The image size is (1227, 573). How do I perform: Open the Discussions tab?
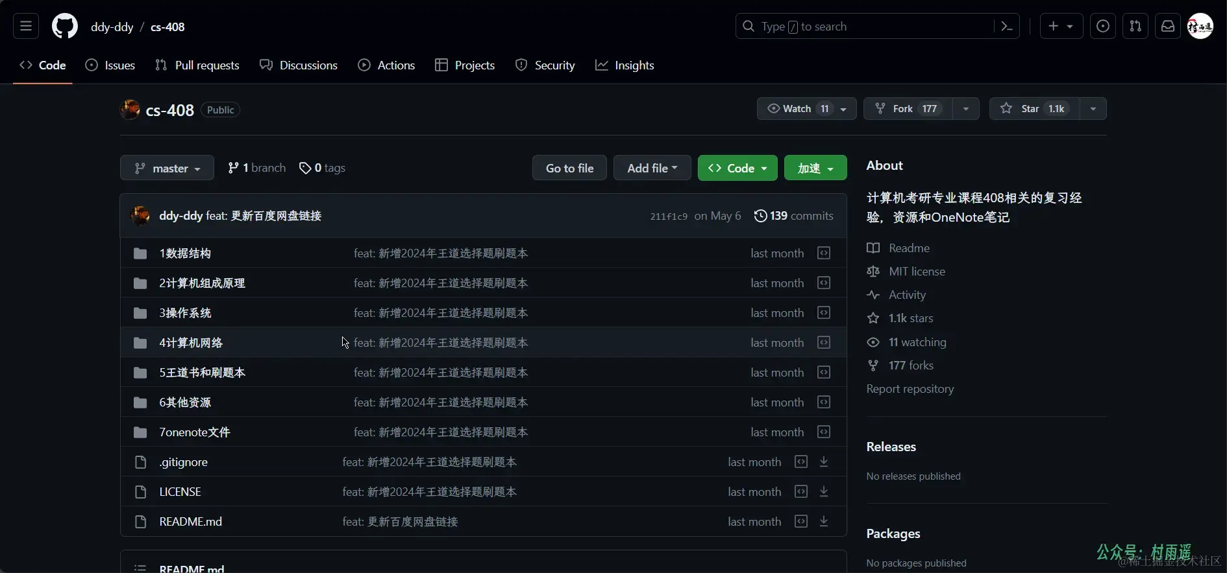pyautogui.click(x=299, y=65)
